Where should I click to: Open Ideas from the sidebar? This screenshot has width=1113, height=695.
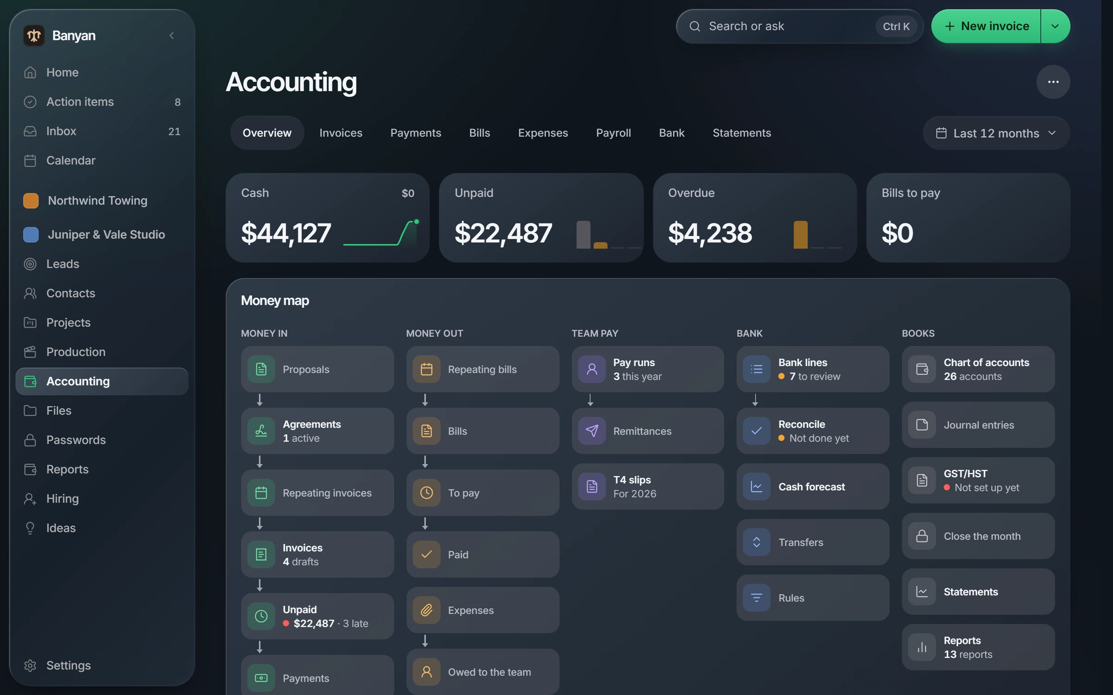click(102, 528)
